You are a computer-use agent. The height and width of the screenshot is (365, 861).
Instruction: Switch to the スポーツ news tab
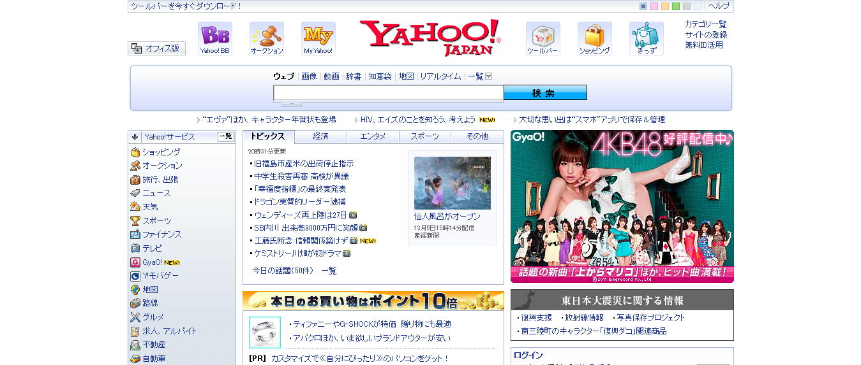425,136
